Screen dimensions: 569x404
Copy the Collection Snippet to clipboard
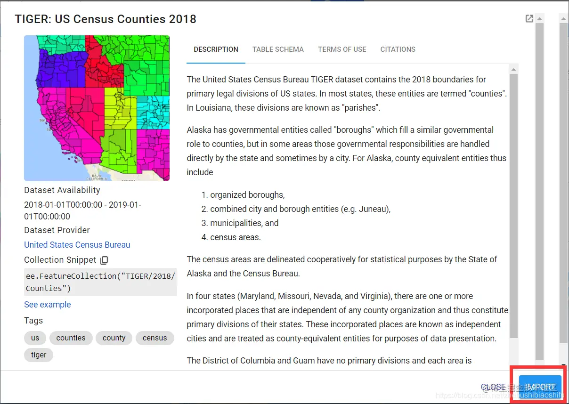point(104,260)
